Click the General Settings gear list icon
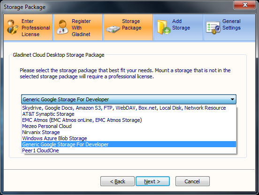259x195 pixels. pos(213,28)
